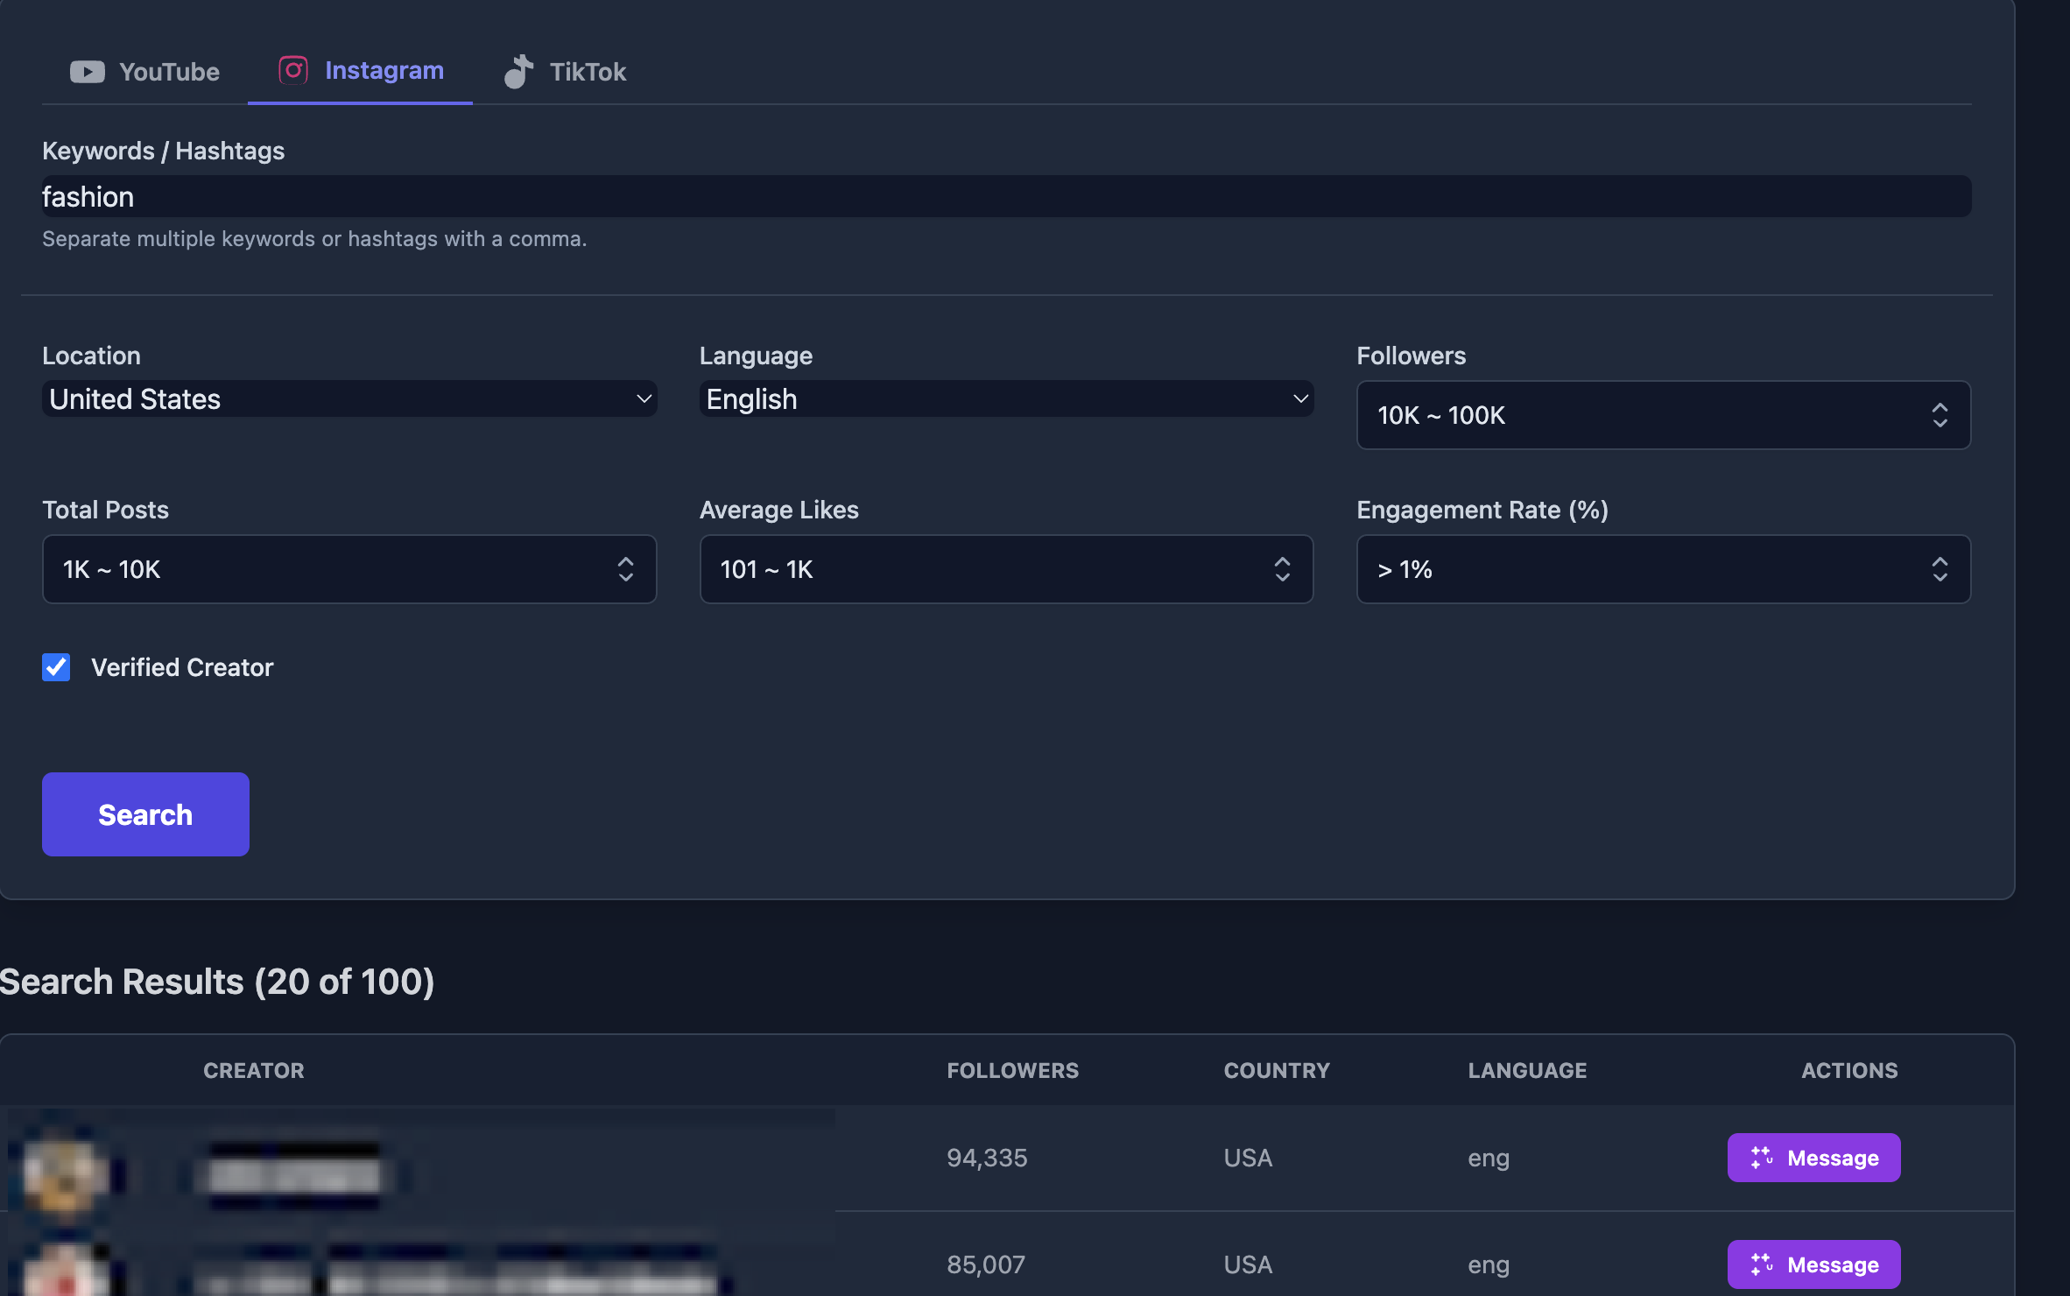Switch to the TikTok tab
This screenshot has height=1296, width=2070.
coord(566,72)
